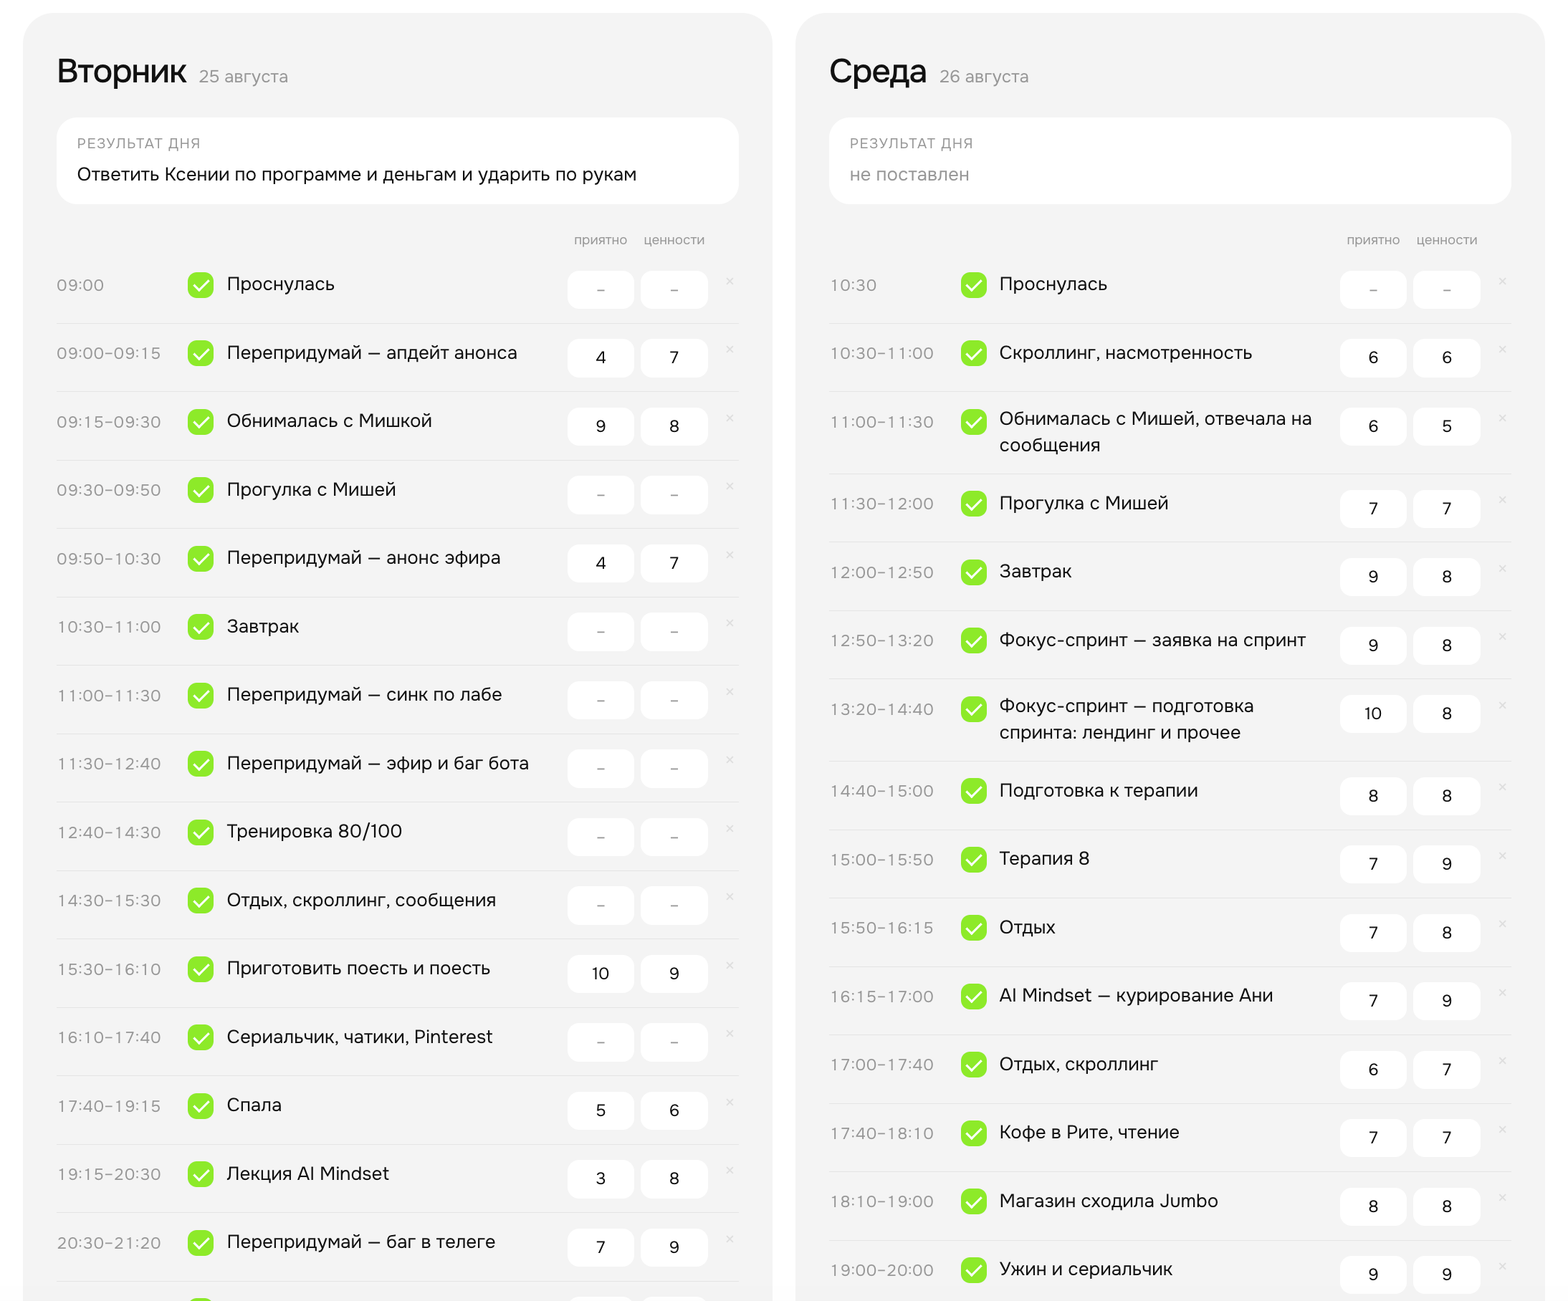This screenshot has height=1301, width=1568.
Task: Remove the "Лекция AI Mindset" entry
Action: (x=730, y=1171)
